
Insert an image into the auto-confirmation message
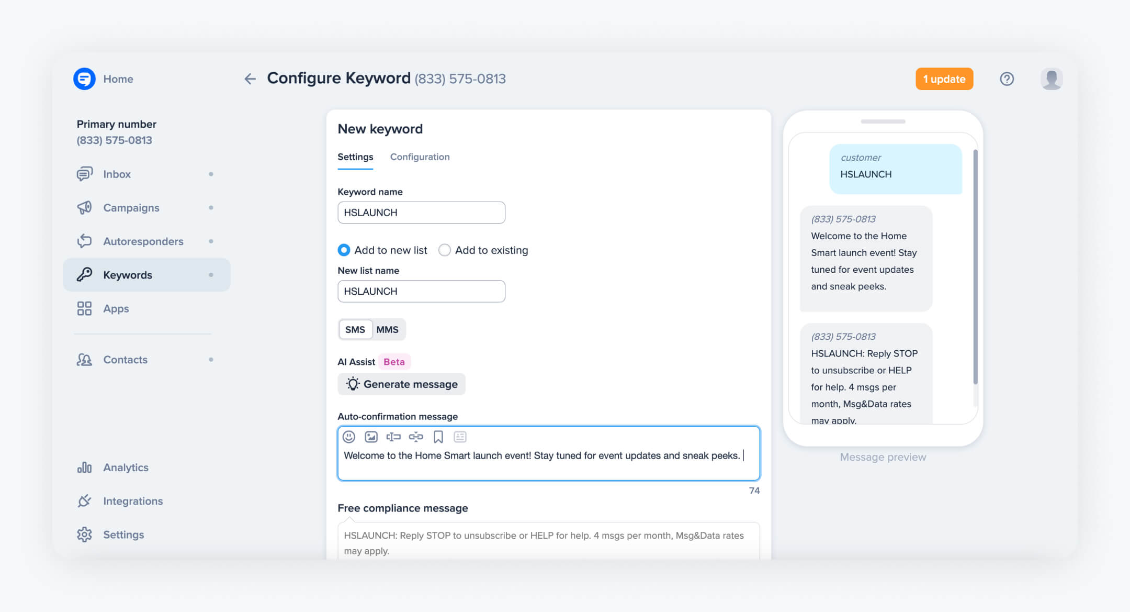point(371,437)
